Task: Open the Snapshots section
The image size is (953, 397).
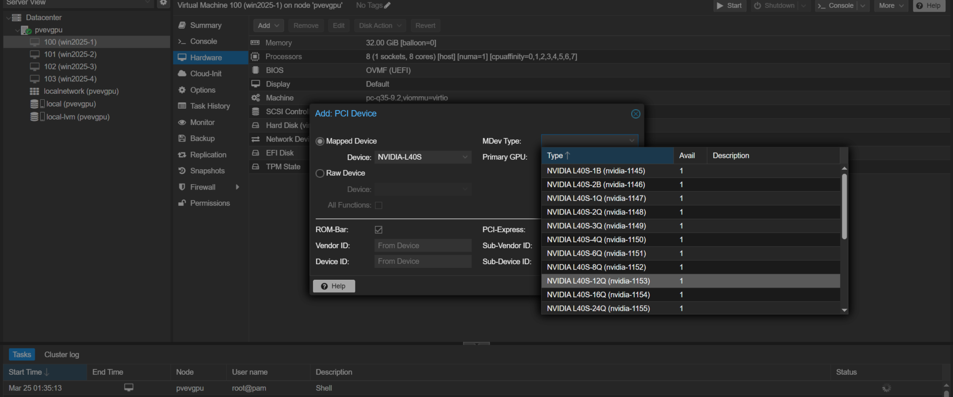Action: 210,171
